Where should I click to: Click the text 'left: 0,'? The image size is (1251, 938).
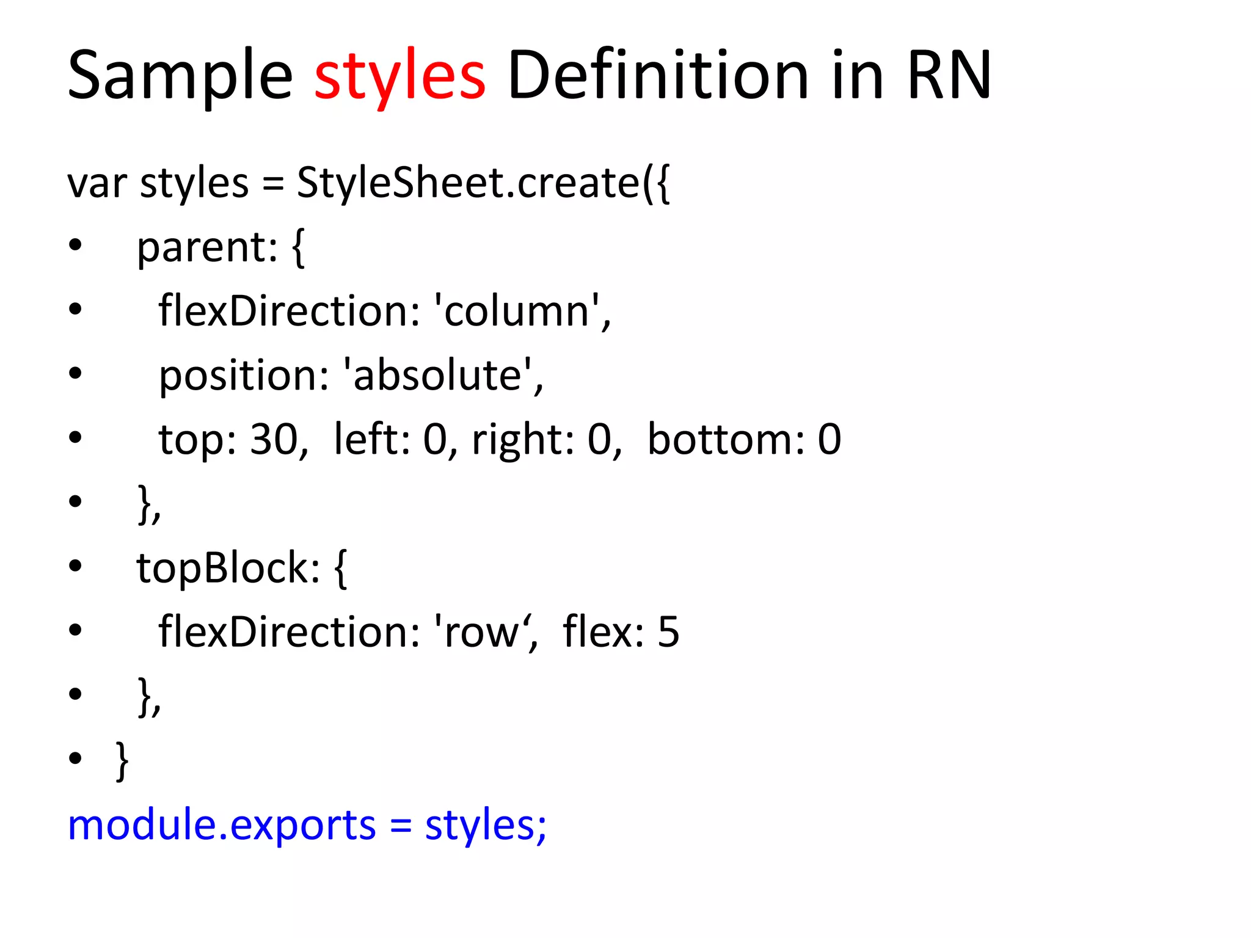click(395, 439)
